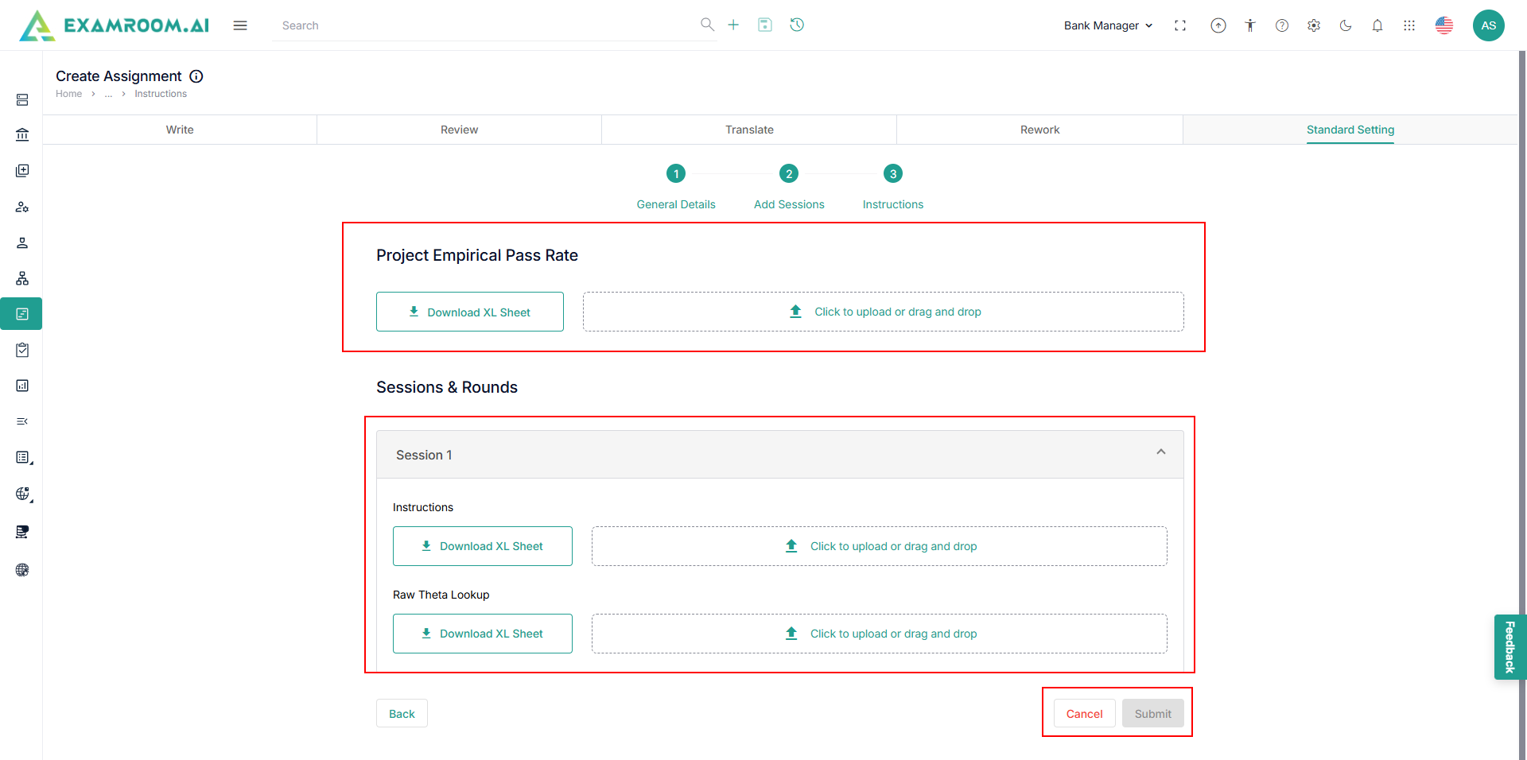Open the Bank Manager role dropdown
The width and height of the screenshot is (1527, 760).
[x=1108, y=25]
